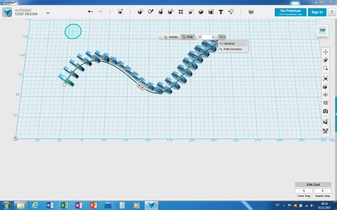Click the Fit to view icon
The width and height of the screenshot is (337, 210).
point(325,78)
